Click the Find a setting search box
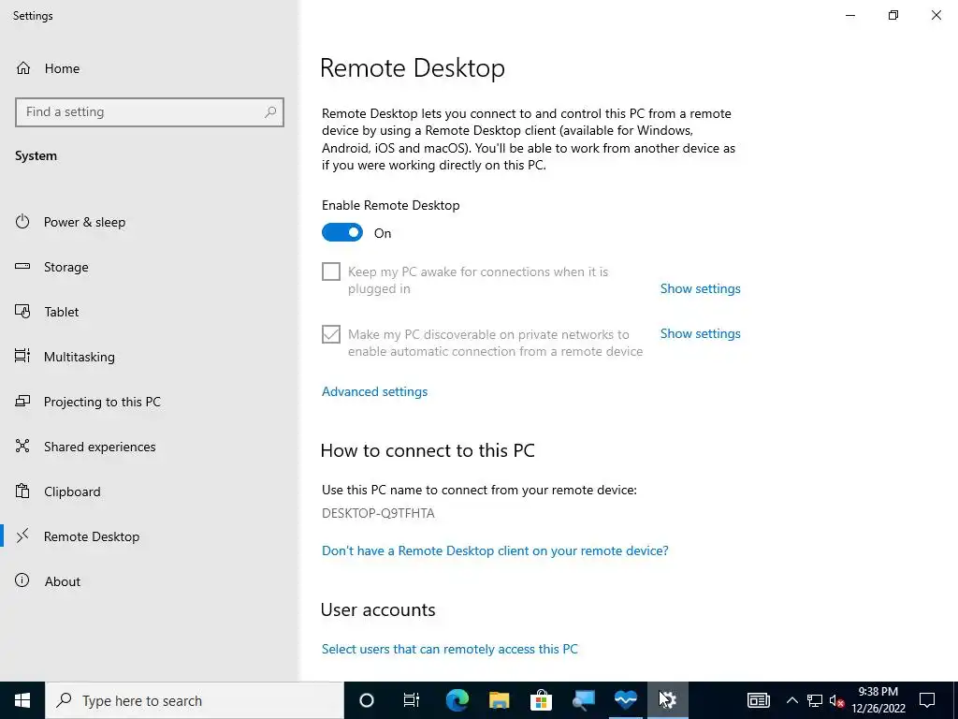 coord(150,112)
